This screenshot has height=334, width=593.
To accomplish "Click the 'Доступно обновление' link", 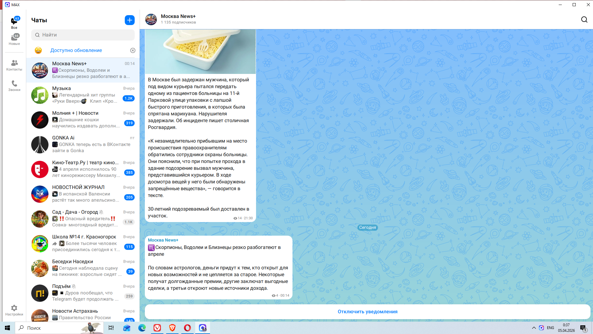I will 76,50.
